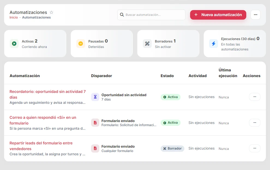
Task: Click form icon in Cualquier formulario row
Action: pyautogui.click(x=95, y=148)
